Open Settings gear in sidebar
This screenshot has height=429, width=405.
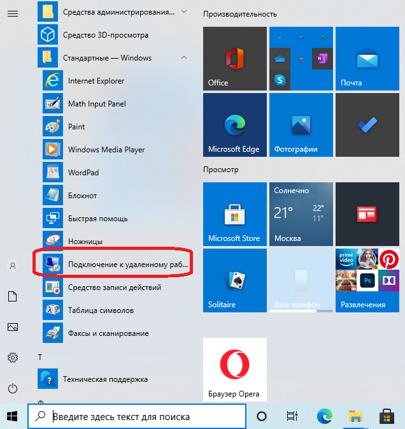(13, 358)
